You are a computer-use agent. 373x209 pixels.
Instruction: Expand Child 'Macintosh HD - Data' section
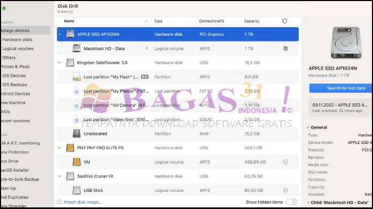coord(308,203)
